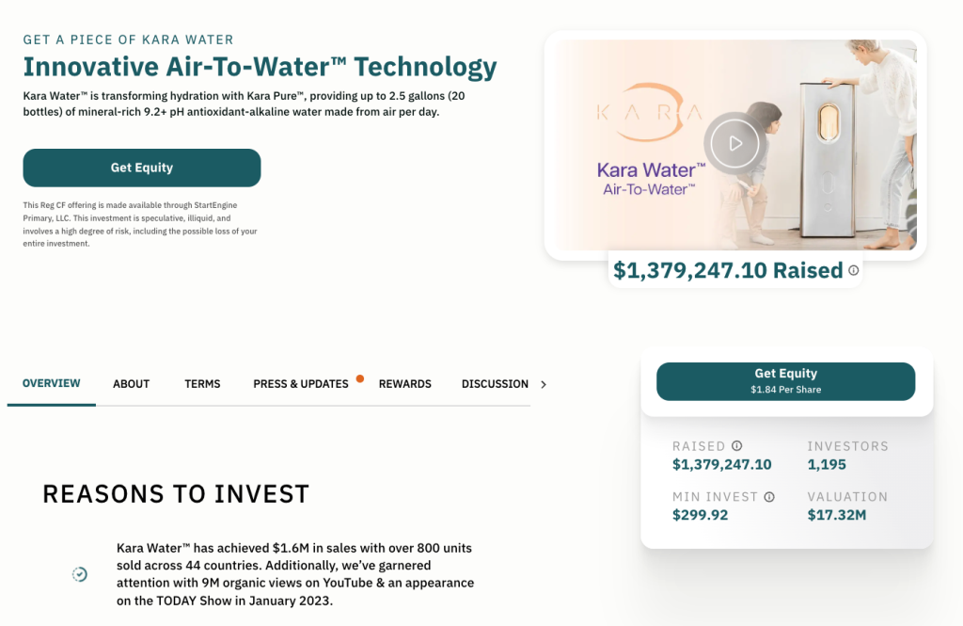Click the Kara Water video thumbnail image
963x626 pixels.
pyautogui.click(x=735, y=145)
